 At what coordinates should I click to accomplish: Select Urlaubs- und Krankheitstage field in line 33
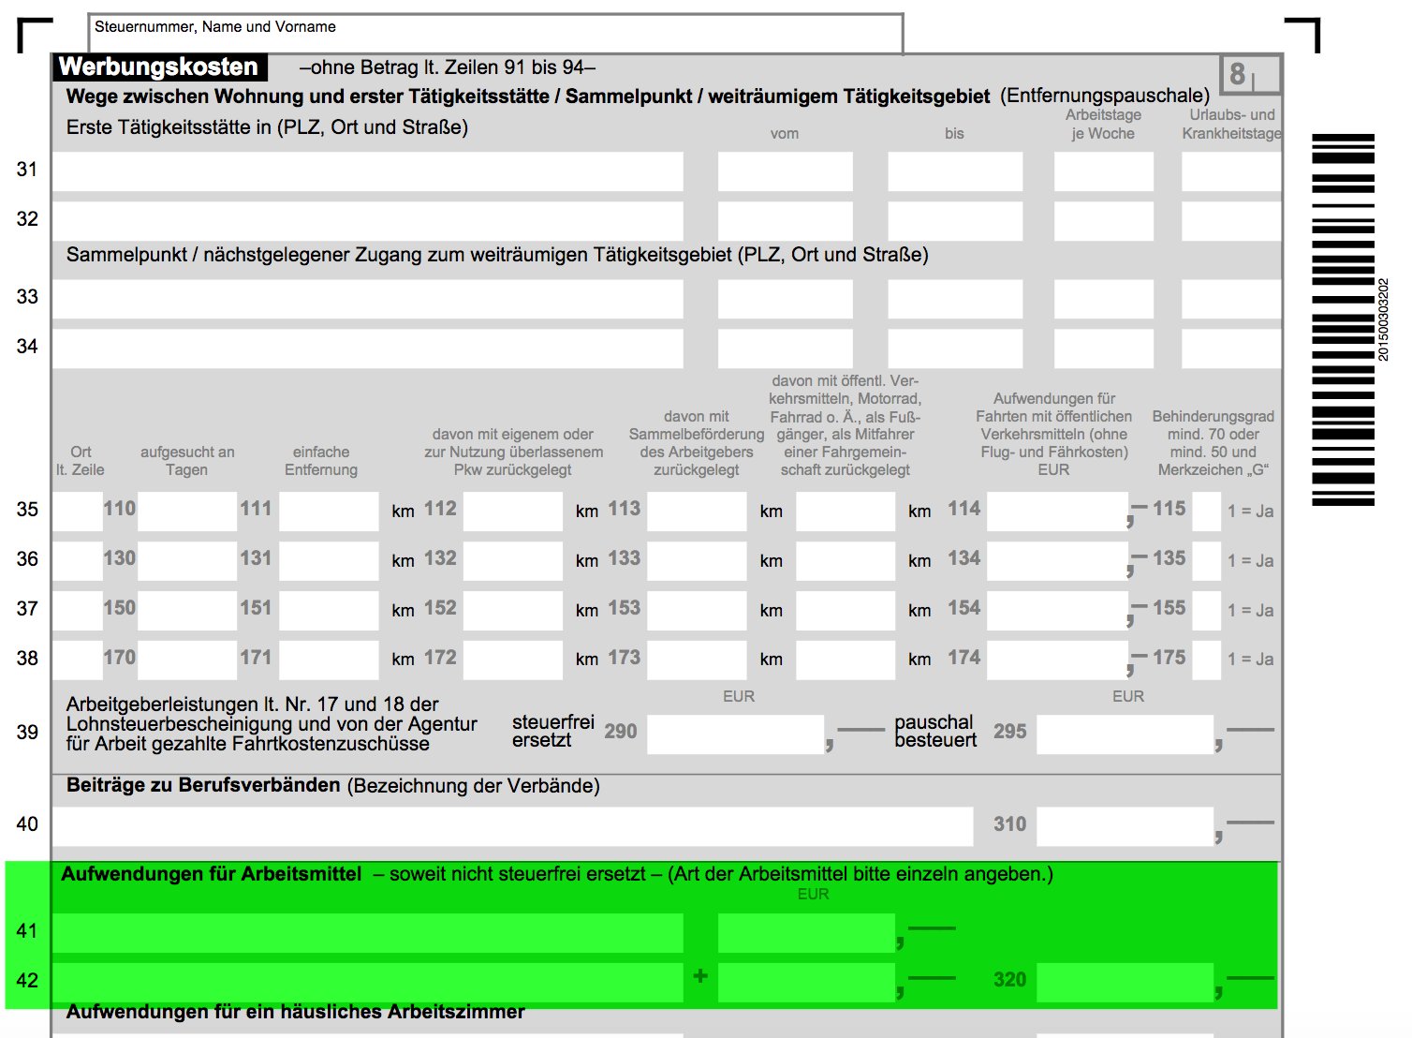[x=1231, y=299]
